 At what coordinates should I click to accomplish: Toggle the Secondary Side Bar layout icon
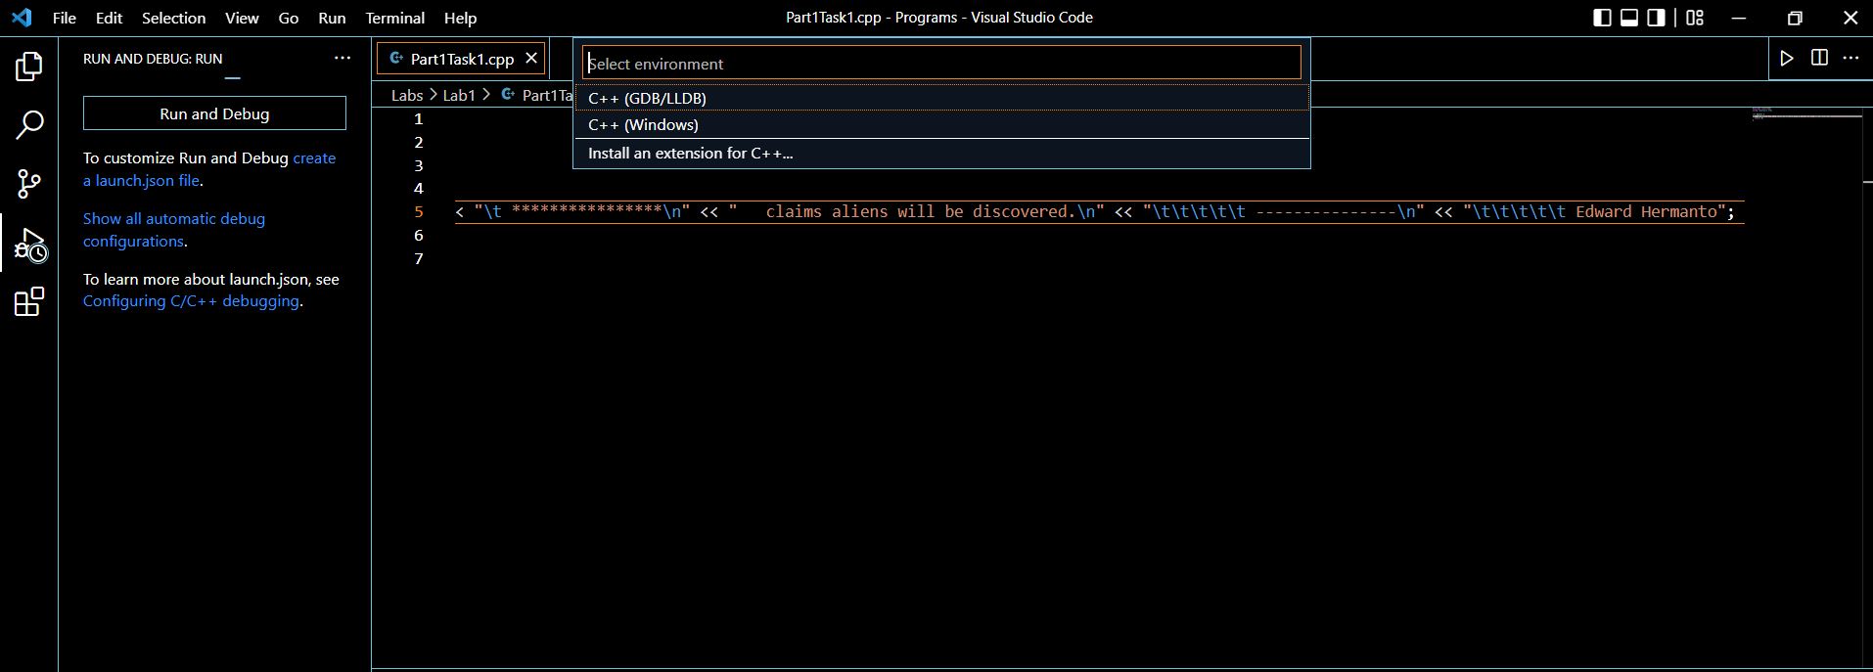[1656, 18]
